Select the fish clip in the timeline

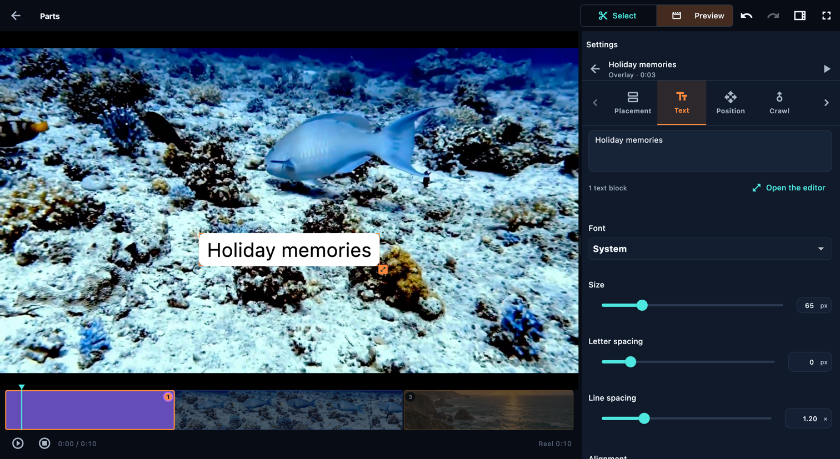pos(289,410)
